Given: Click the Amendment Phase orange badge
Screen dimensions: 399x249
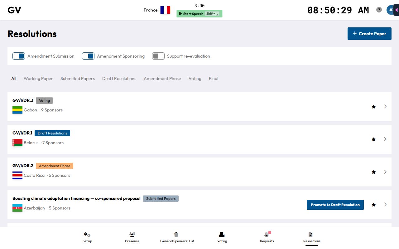Looking at the screenshot, I should (55, 166).
